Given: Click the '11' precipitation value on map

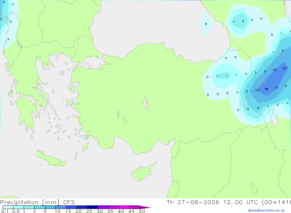Looking at the screenshot, I should pos(276,87).
